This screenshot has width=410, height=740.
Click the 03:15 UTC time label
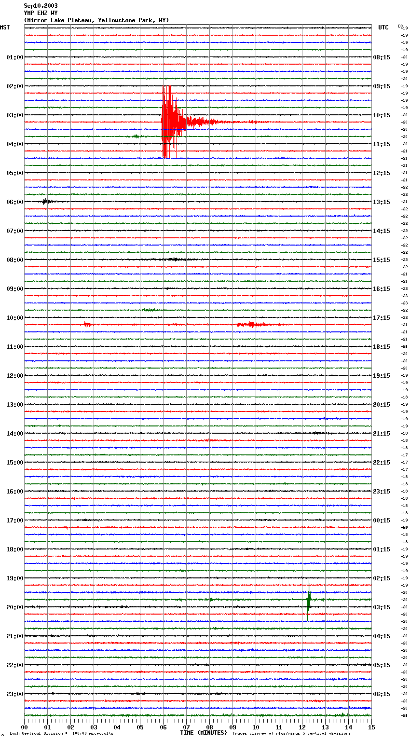pos(382,607)
